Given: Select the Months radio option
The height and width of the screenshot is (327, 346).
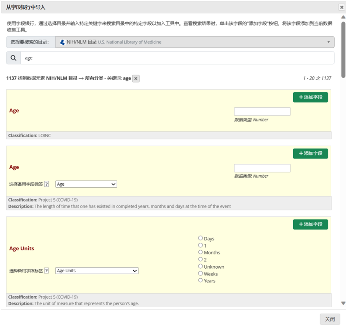Looking at the screenshot, I should [x=200, y=252].
